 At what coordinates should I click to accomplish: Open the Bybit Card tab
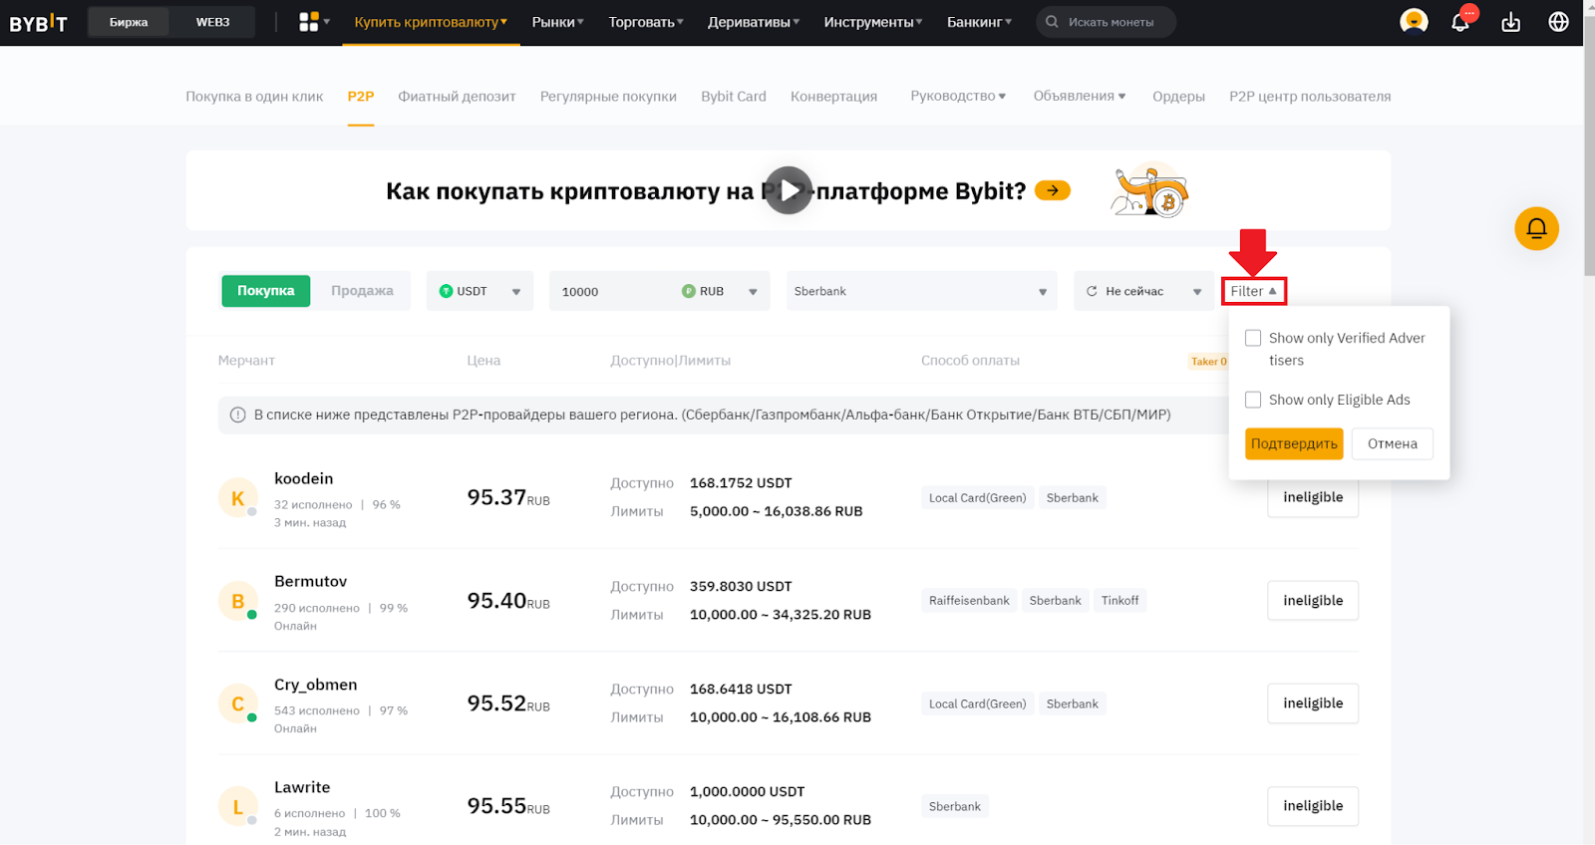point(734,97)
